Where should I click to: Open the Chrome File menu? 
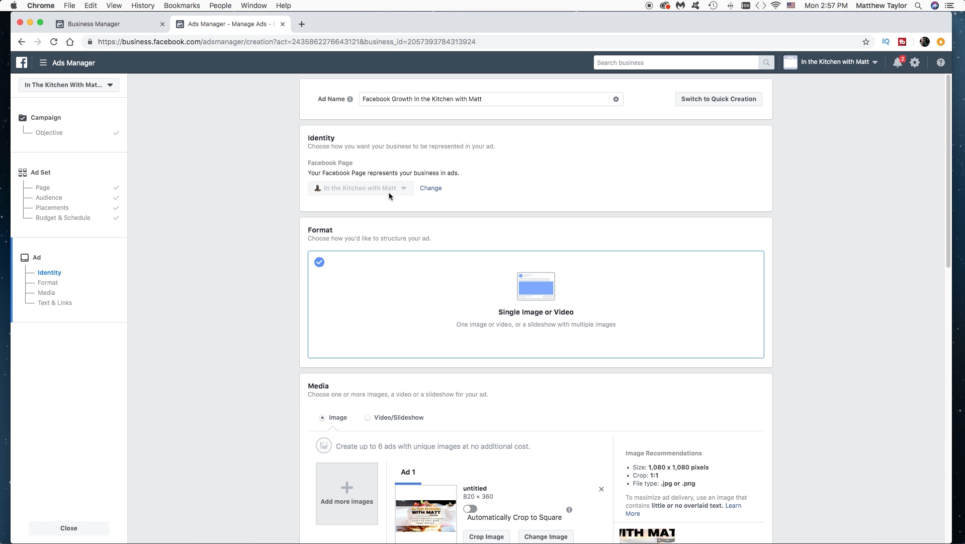(x=69, y=6)
